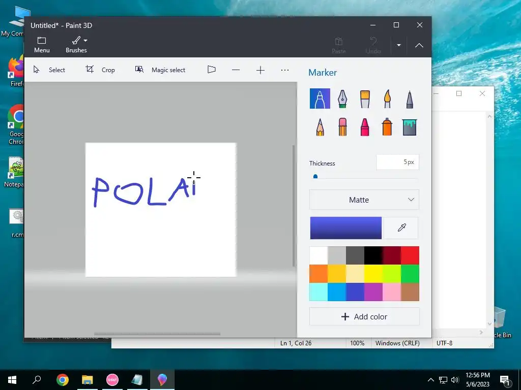The image size is (521, 390).
Task: Choose the orange color swatch
Action: pos(319,274)
